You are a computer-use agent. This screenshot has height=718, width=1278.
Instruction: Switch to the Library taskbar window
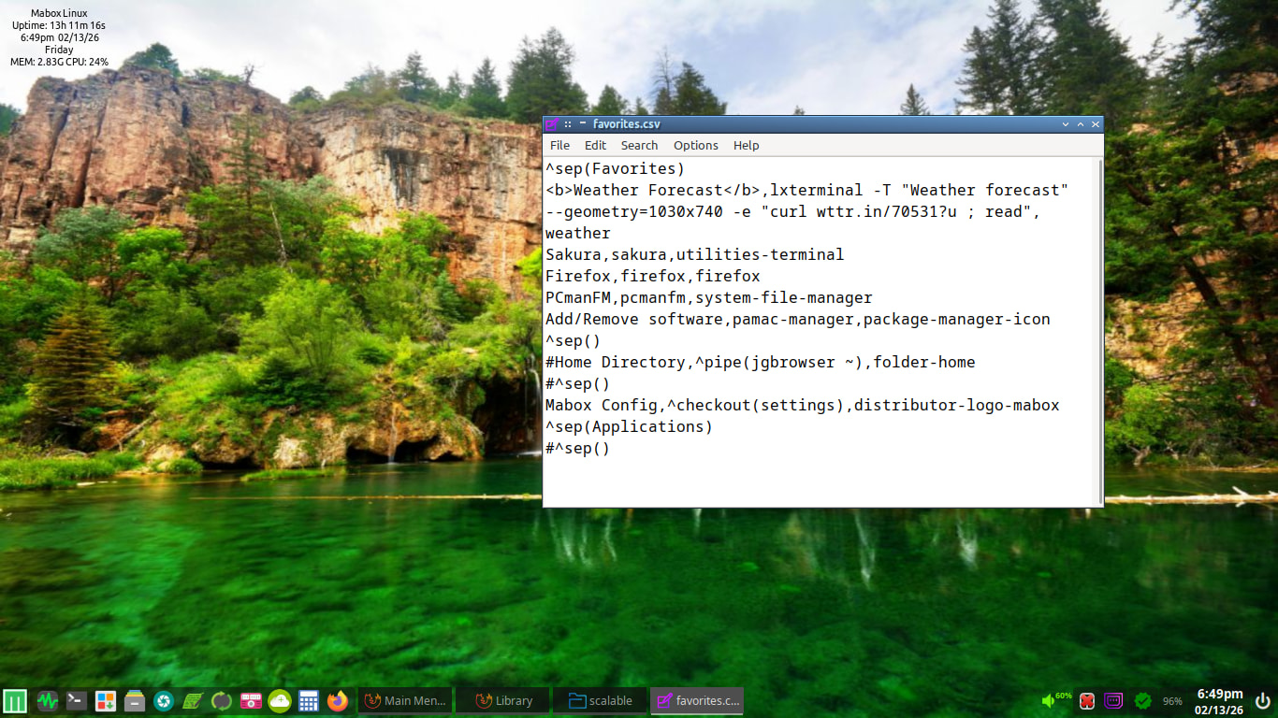pos(503,700)
